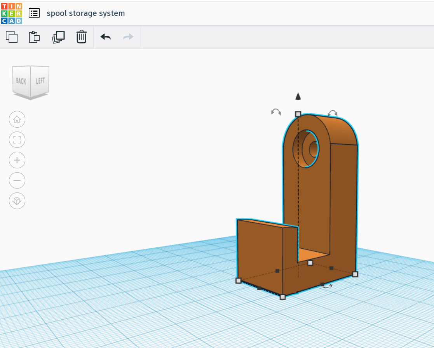Click the Redo arrow icon
Screen dimensions: 434x348
pos(128,37)
